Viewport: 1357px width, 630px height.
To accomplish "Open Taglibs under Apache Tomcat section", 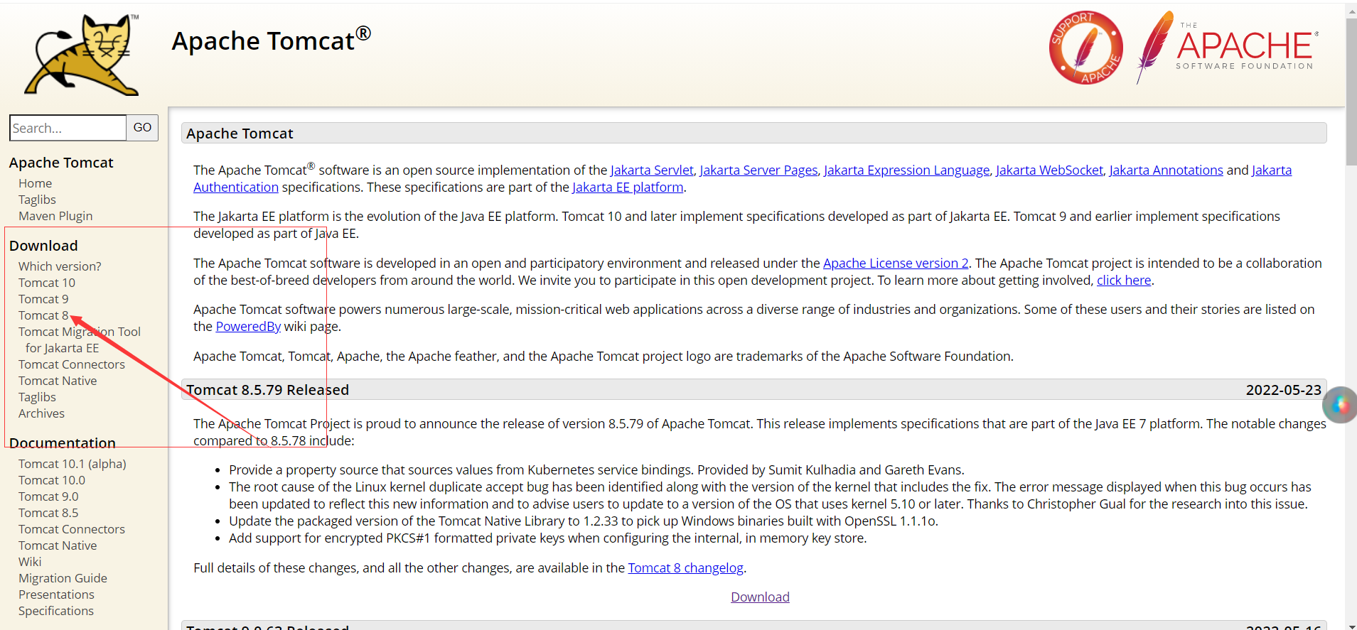I will point(37,200).
